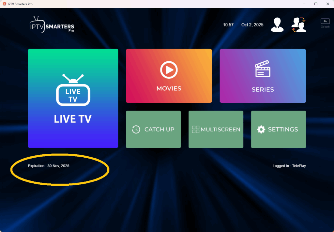334x232 pixels.
Task: Open the user profile account icon
Action: click(277, 25)
